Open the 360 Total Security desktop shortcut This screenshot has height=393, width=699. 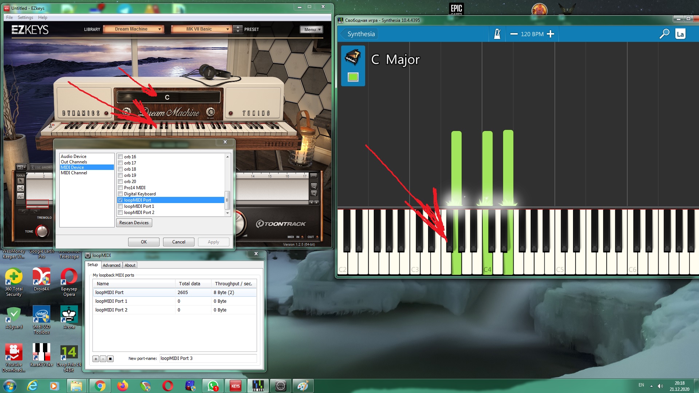[14, 282]
